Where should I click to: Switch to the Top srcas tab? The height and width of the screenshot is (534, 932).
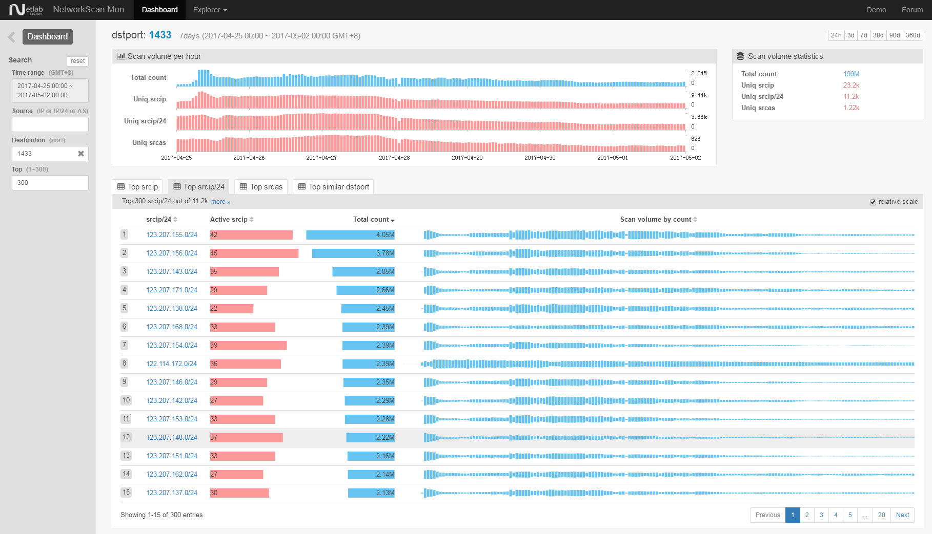coord(261,187)
